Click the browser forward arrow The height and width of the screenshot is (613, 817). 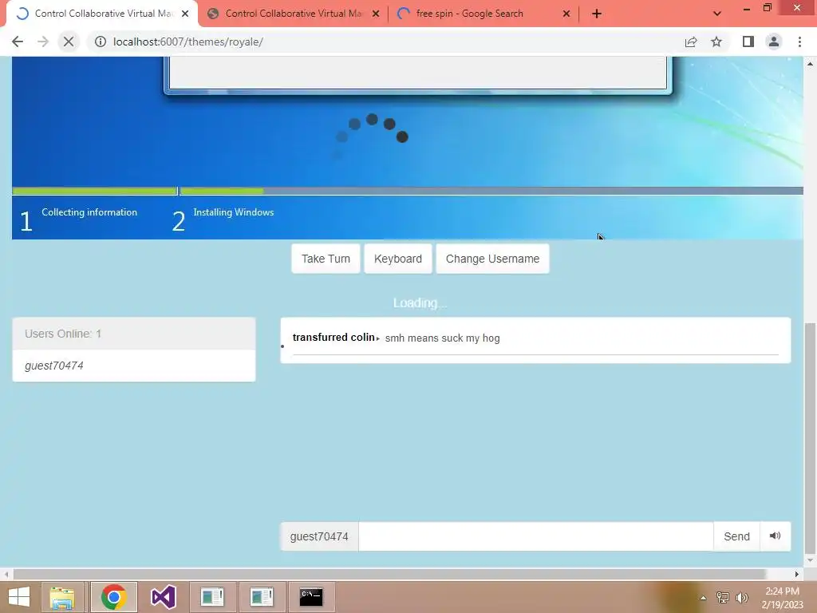pos(43,42)
